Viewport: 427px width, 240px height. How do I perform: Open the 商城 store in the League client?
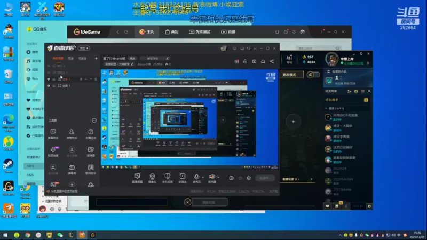point(289,59)
